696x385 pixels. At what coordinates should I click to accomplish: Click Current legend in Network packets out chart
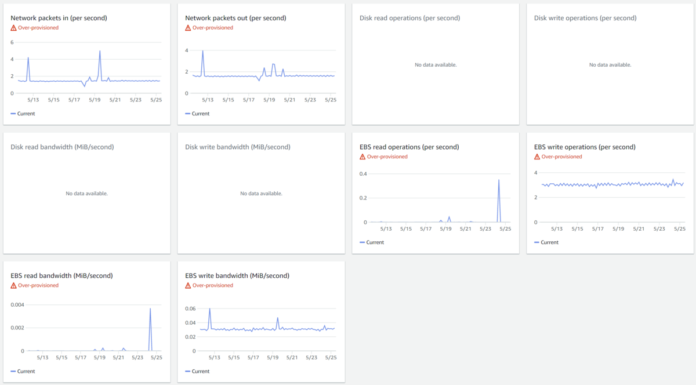tap(197, 114)
